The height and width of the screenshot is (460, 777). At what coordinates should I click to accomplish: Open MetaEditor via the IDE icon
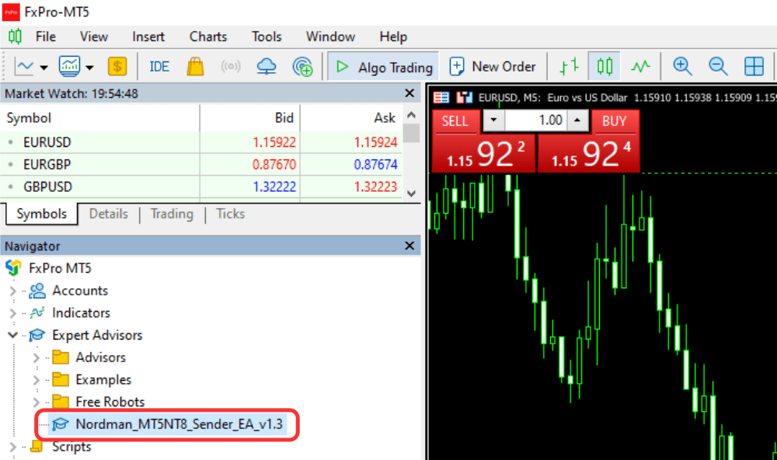pyautogui.click(x=159, y=66)
